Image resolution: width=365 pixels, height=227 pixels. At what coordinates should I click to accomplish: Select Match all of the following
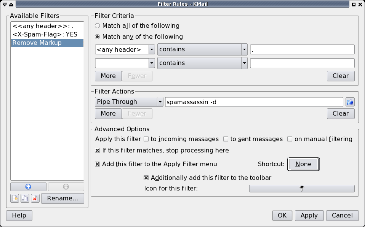click(137, 25)
